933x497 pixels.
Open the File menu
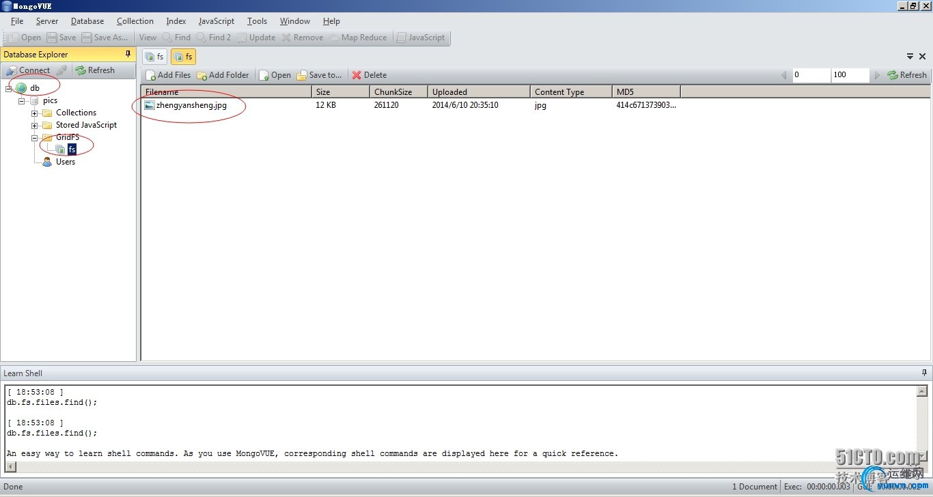point(17,21)
